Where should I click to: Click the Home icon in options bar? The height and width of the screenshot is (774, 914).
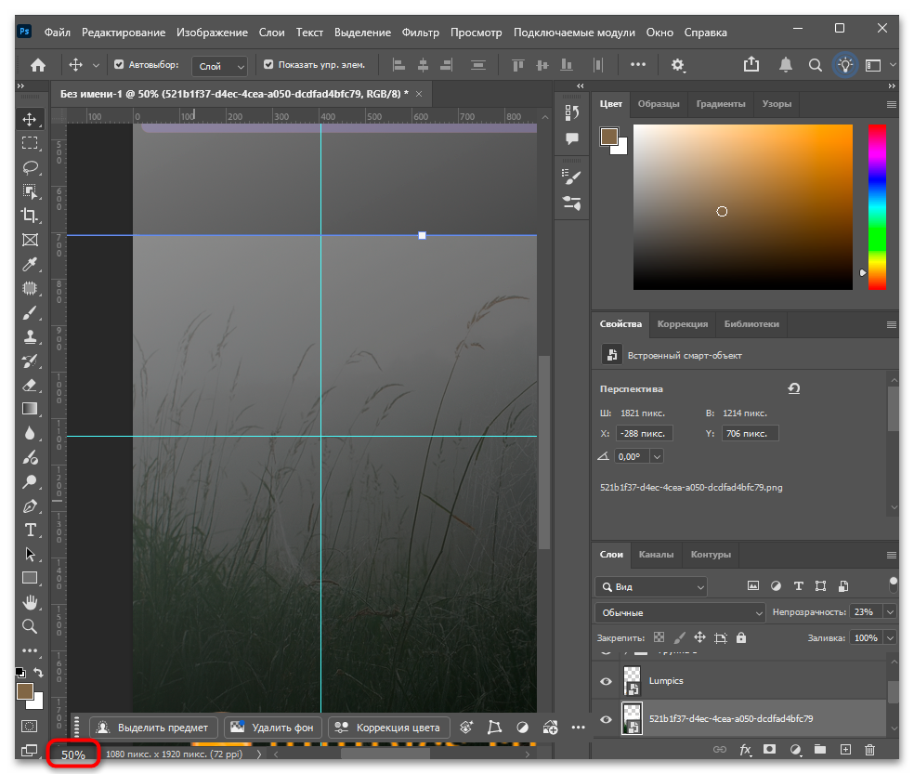pos(38,65)
